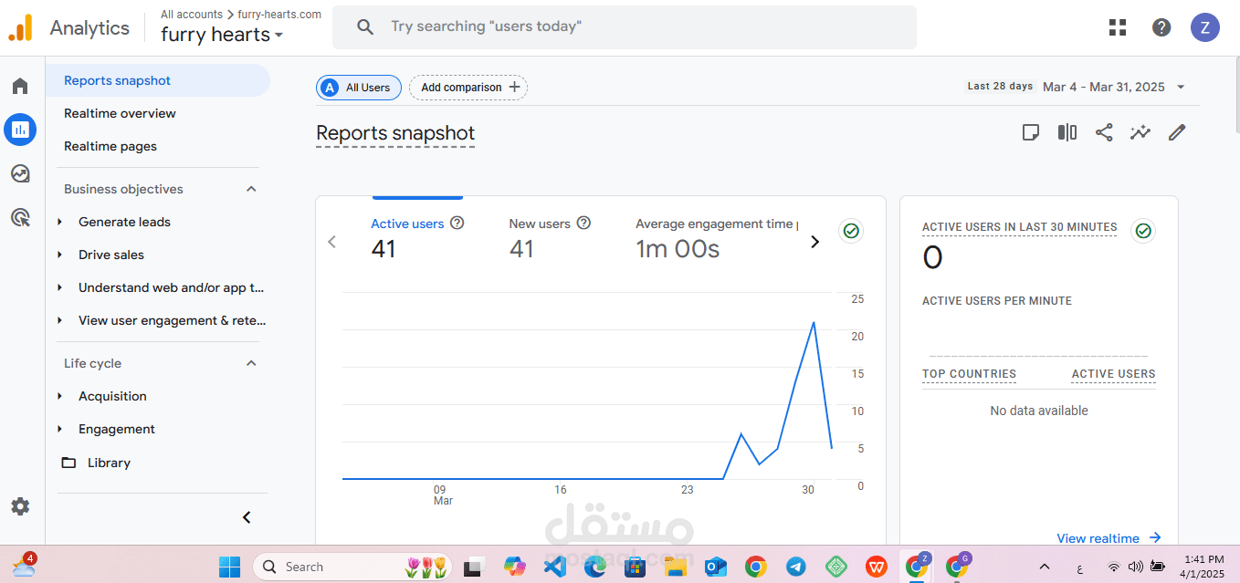Screen dimensions: 1240x583
Task: Show hidden system tray icons
Action: (x=1045, y=567)
